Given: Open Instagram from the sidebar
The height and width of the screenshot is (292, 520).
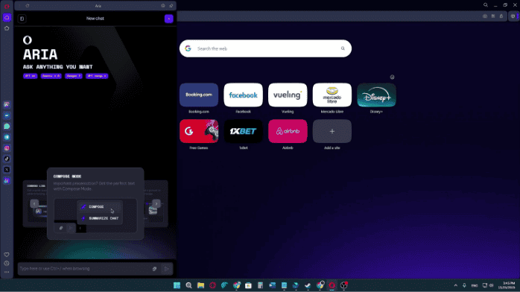Looking at the screenshot, I should pyautogui.click(x=7, y=148).
